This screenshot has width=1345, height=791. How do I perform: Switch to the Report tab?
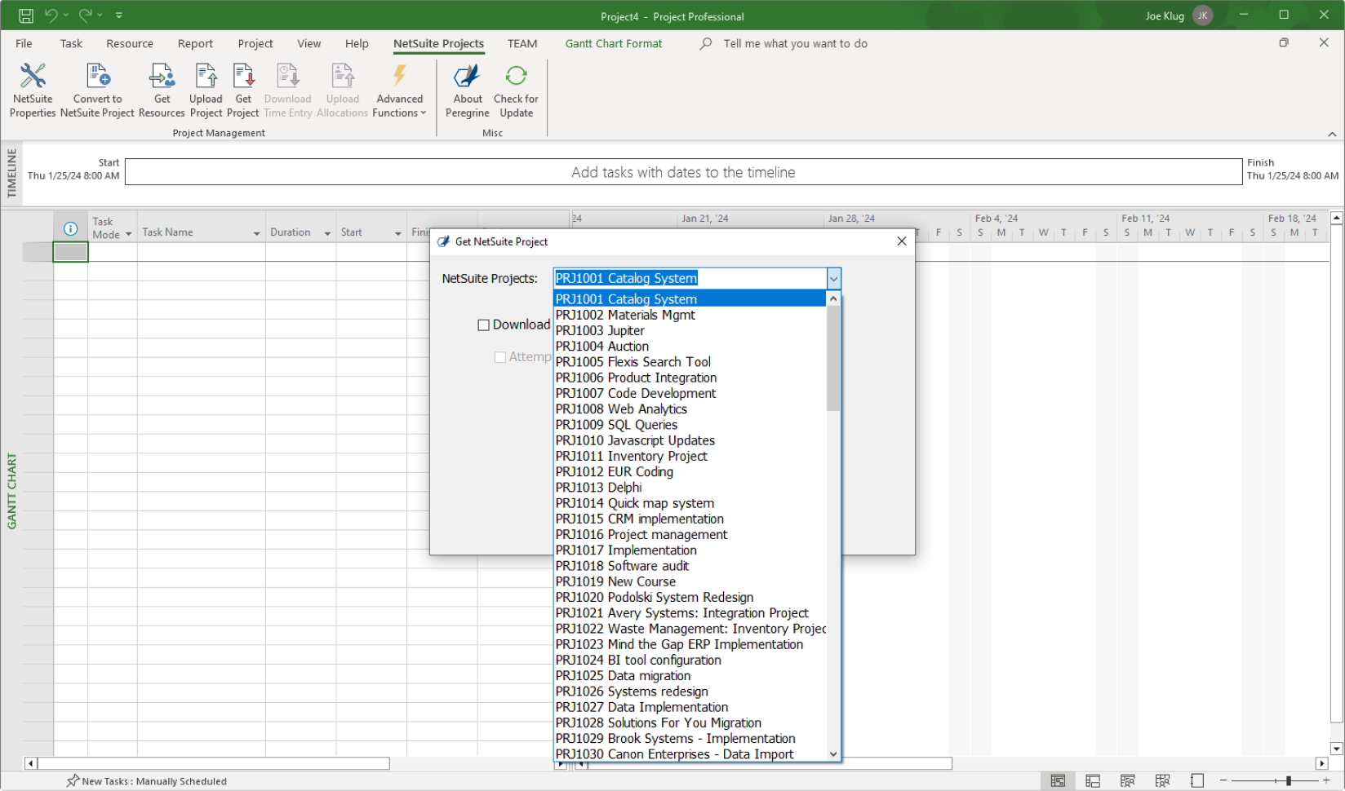(x=195, y=44)
